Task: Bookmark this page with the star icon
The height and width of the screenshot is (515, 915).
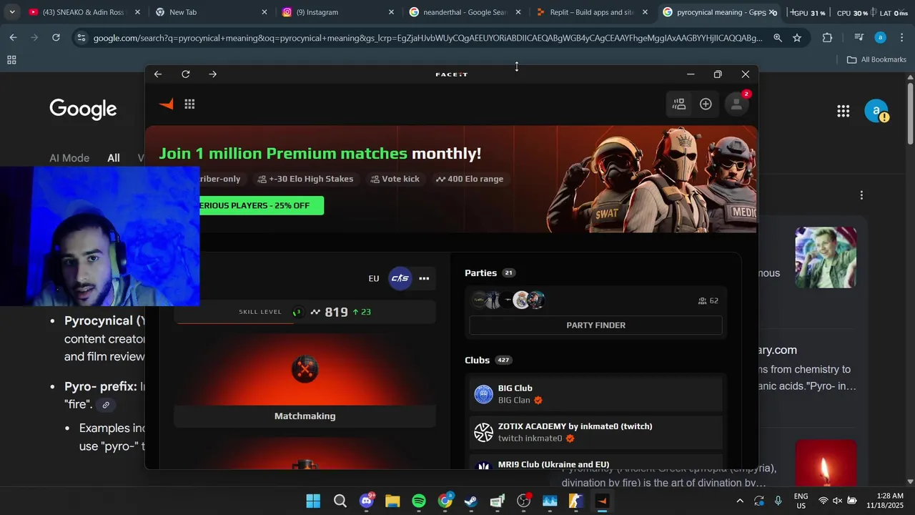Action: pos(797,38)
